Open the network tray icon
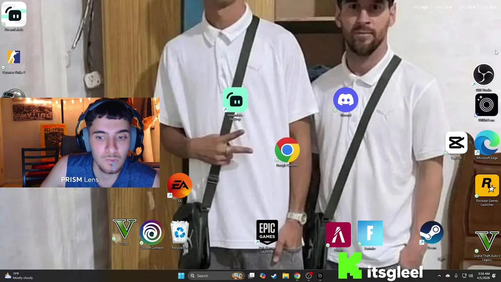The height and width of the screenshot is (282, 501). [x=465, y=276]
